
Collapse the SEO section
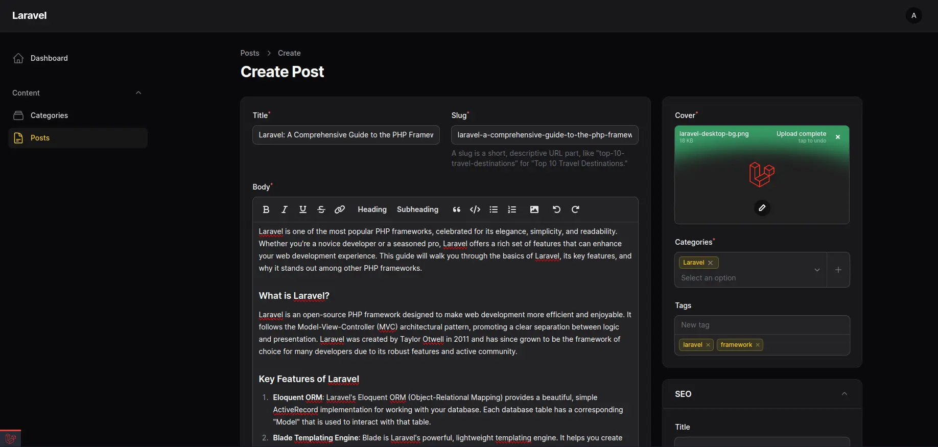845,394
